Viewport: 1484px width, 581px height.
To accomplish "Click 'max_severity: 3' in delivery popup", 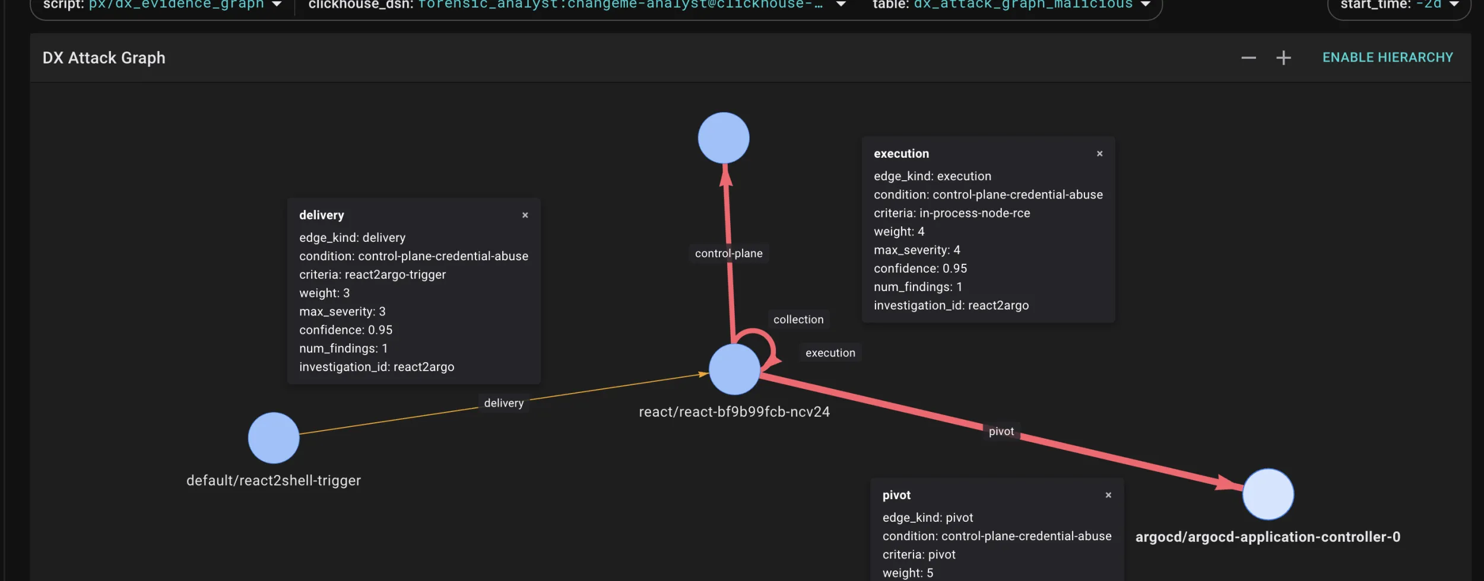I will tap(343, 312).
